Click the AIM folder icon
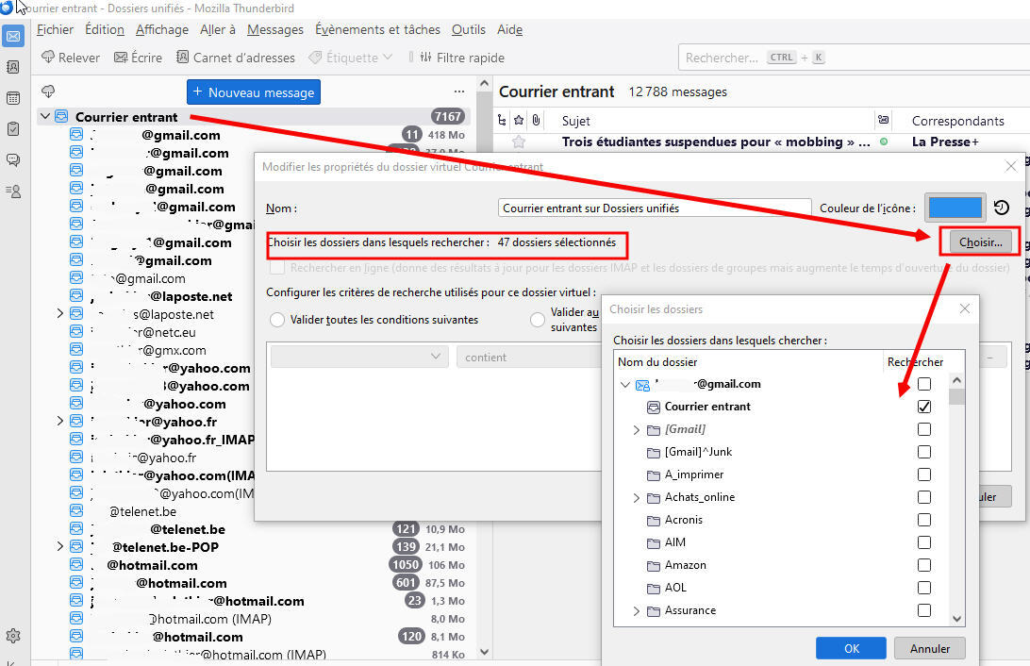 [653, 543]
